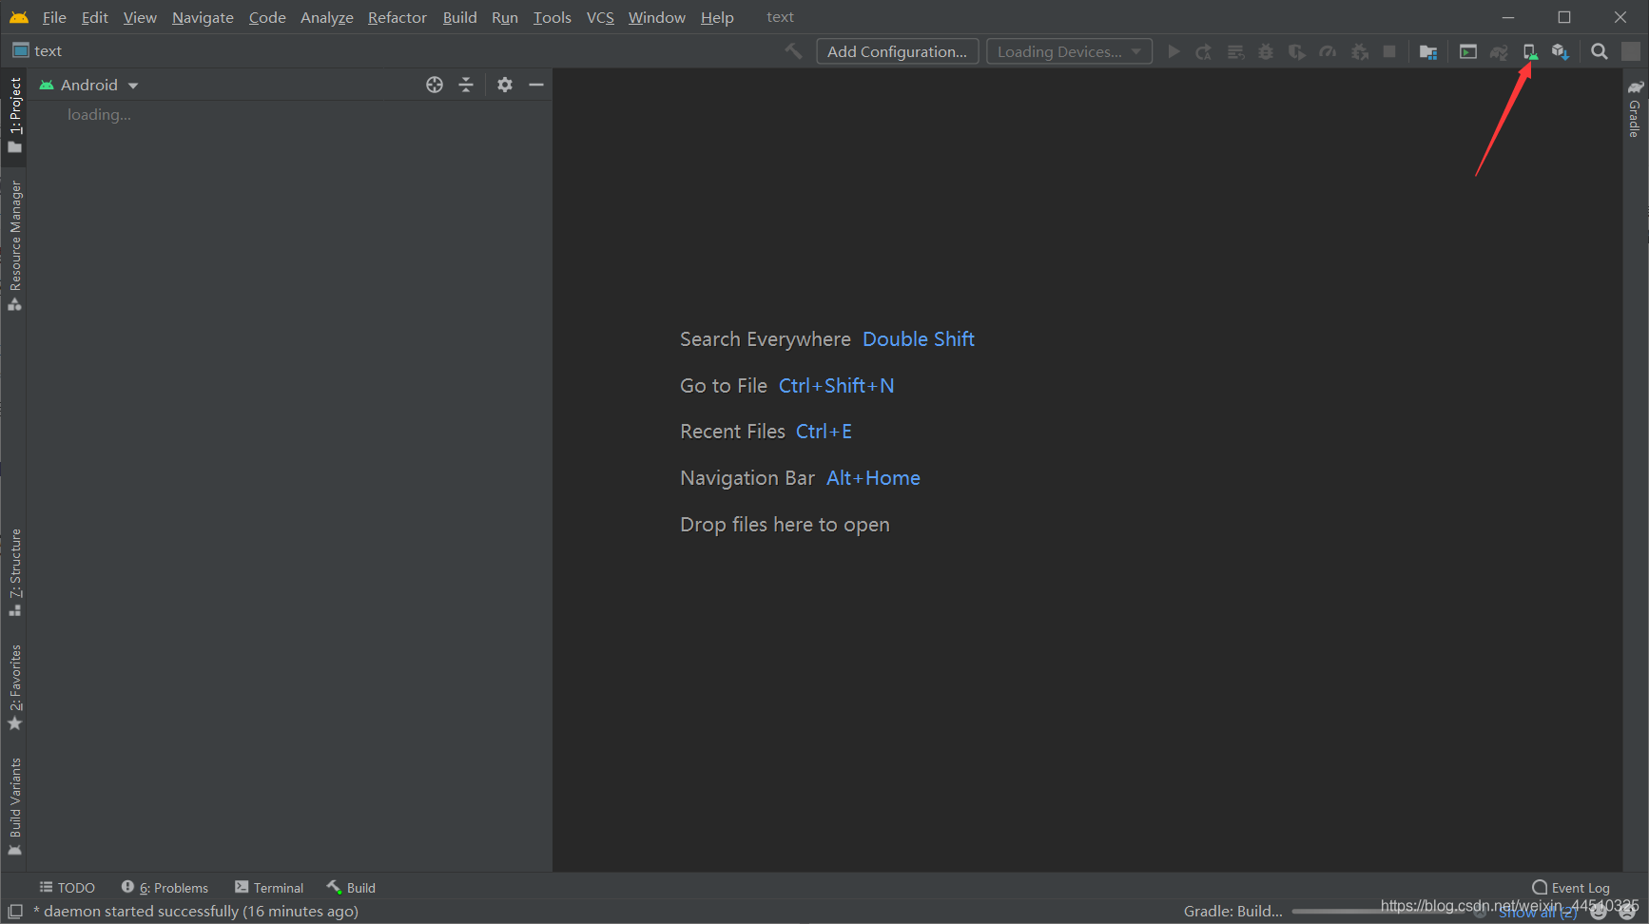
Task: Toggle the Favorites tool window
Action: click(14, 687)
